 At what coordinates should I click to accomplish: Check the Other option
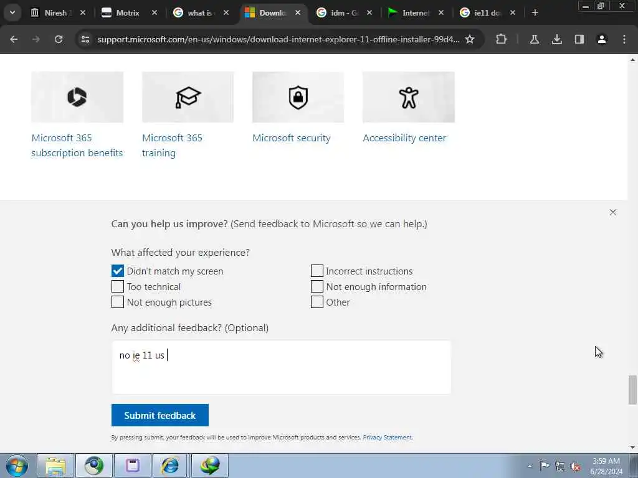(x=317, y=302)
